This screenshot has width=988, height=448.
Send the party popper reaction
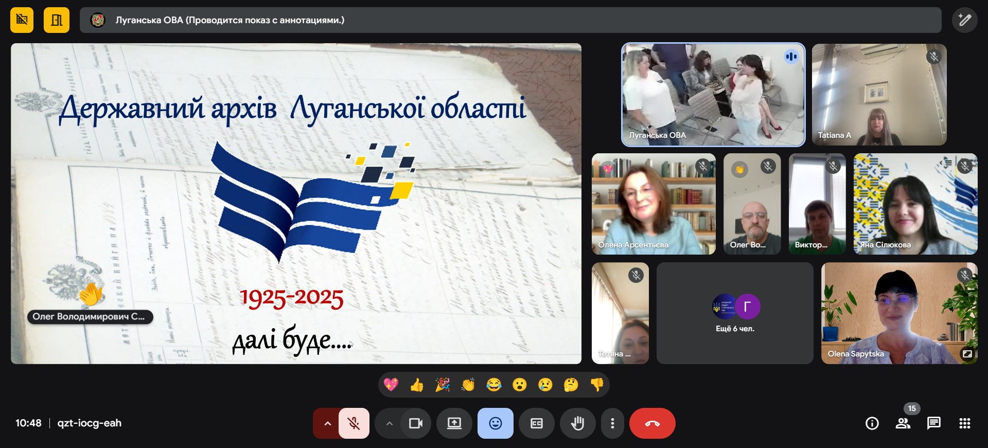pos(443,384)
